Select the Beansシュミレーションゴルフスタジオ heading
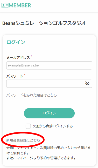The width and height of the screenshot is (98, 168). pos(44,23)
